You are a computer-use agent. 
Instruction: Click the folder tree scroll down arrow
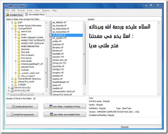46,91
